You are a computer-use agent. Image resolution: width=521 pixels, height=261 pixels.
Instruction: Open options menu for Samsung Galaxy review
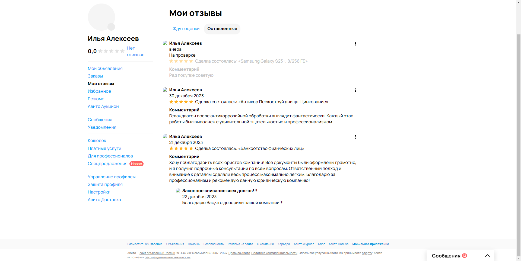355,44
